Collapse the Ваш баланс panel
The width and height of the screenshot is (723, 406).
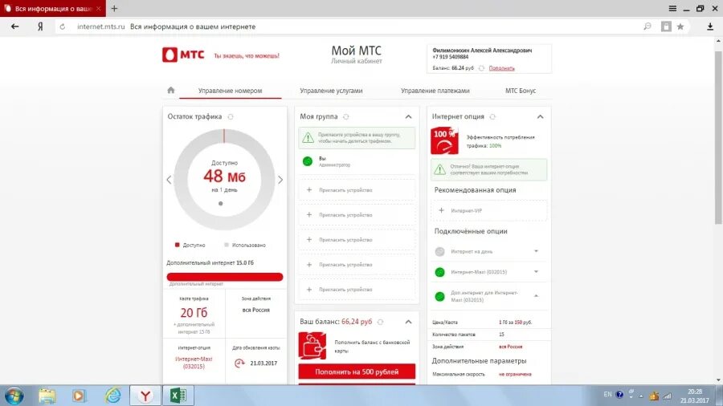(409, 323)
